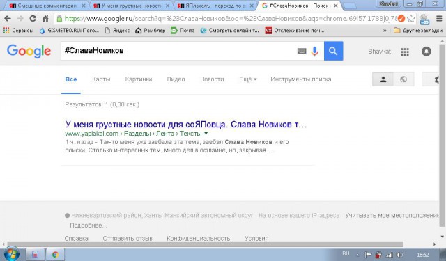Click the horizontal scrollbar at page bottom

(206, 244)
